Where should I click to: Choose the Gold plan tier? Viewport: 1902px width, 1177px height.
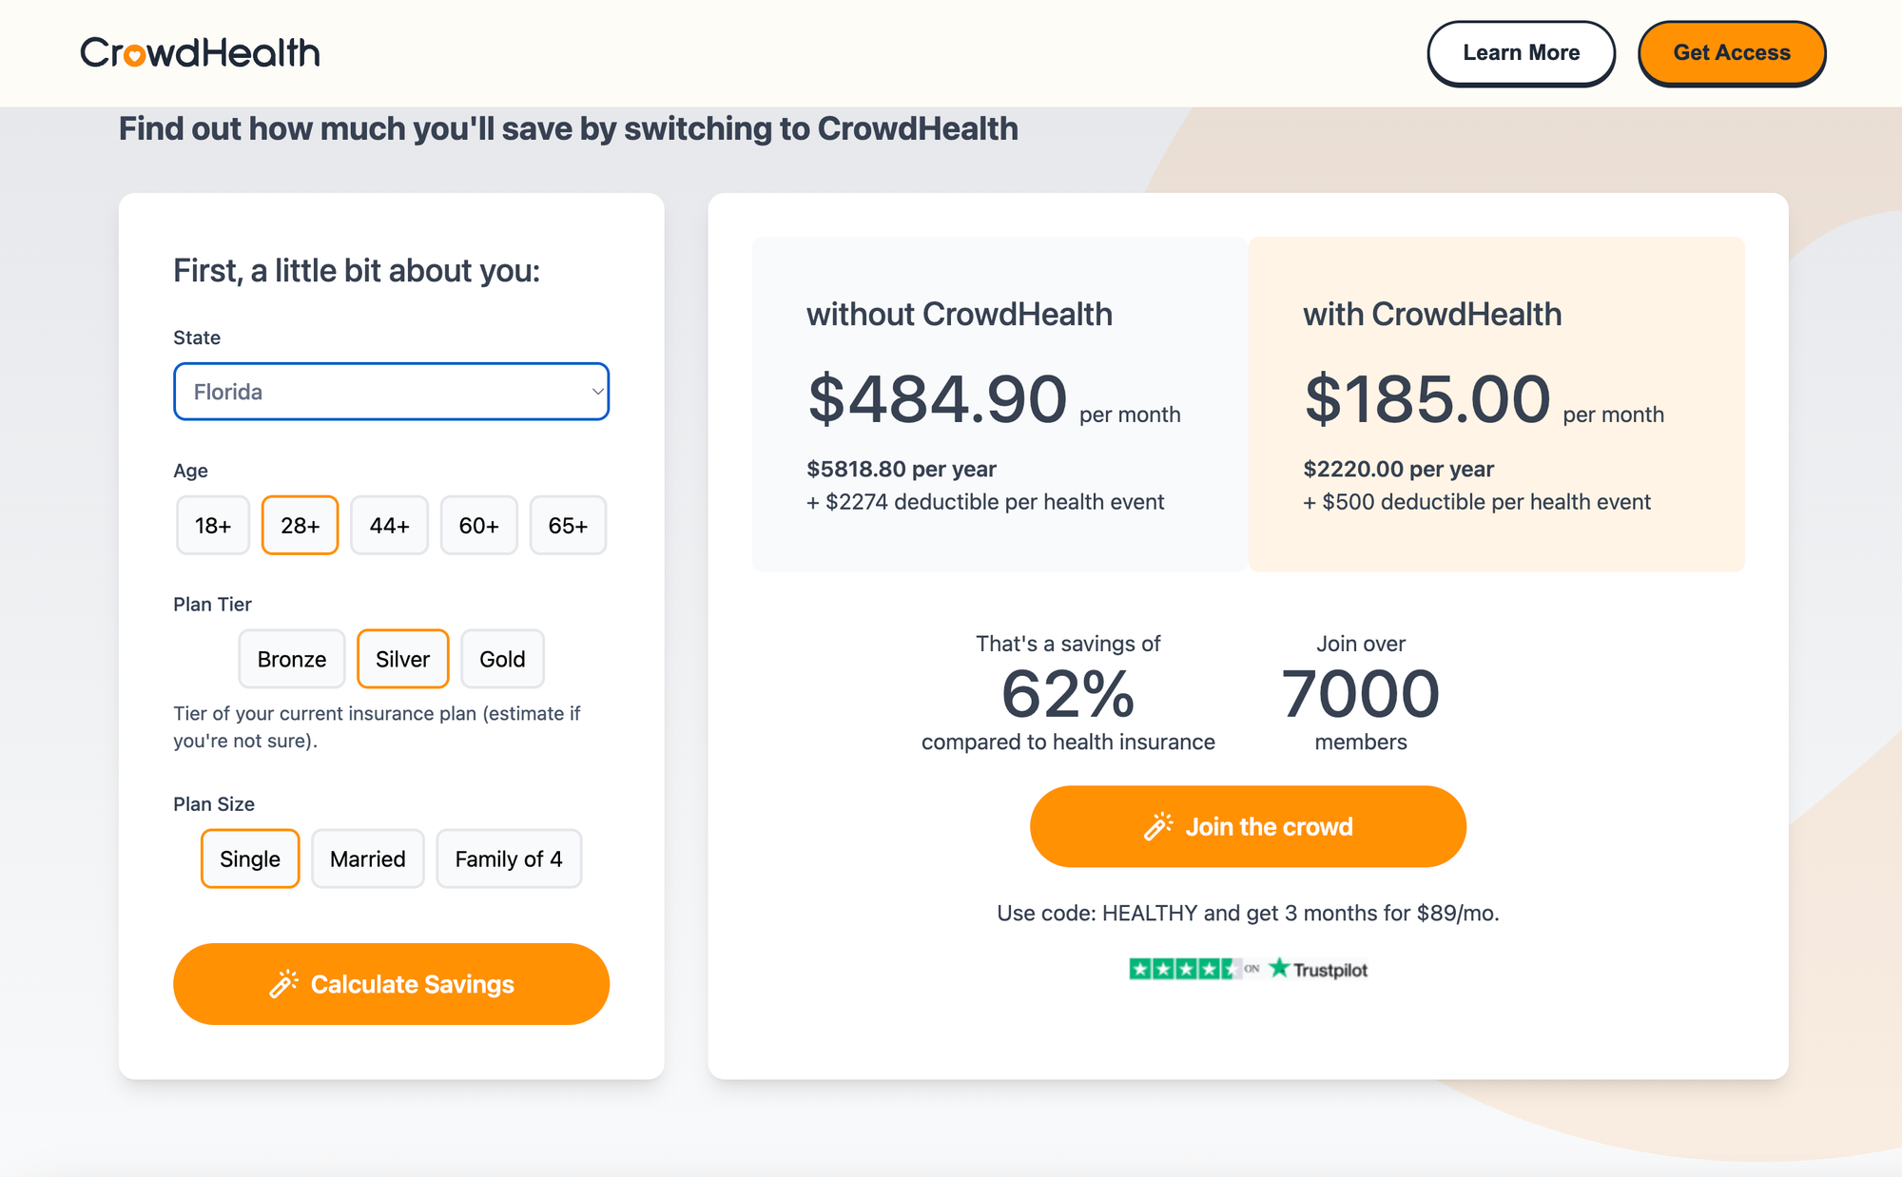click(502, 659)
